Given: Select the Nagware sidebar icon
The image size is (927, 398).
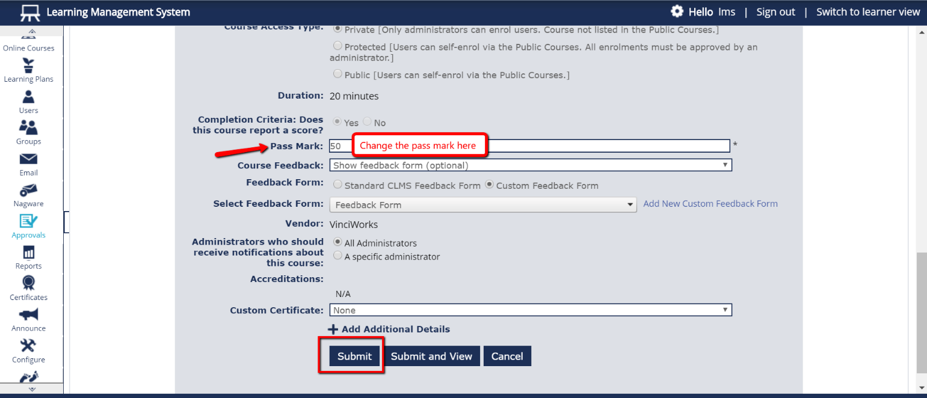Looking at the screenshot, I should pos(28,190).
